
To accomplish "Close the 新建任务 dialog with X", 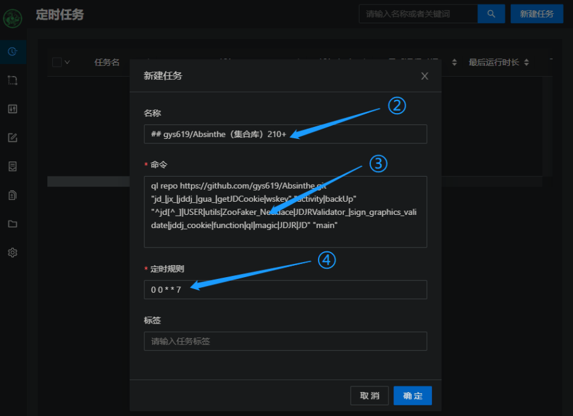I will point(424,76).
